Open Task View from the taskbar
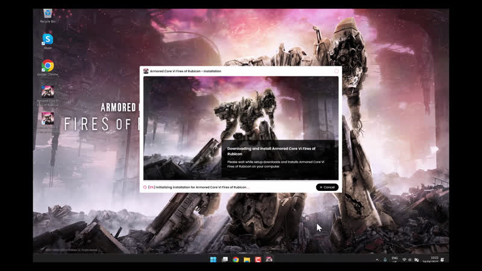Viewport: 482px width, 271px height. point(225,260)
